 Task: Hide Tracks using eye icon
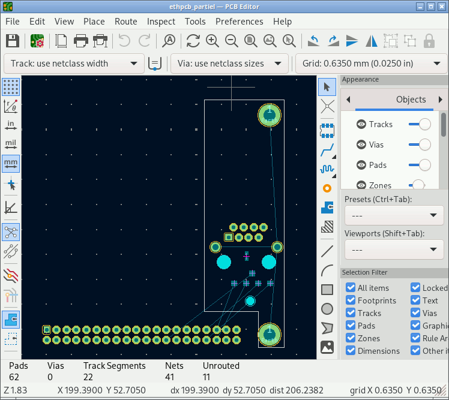coord(361,124)
